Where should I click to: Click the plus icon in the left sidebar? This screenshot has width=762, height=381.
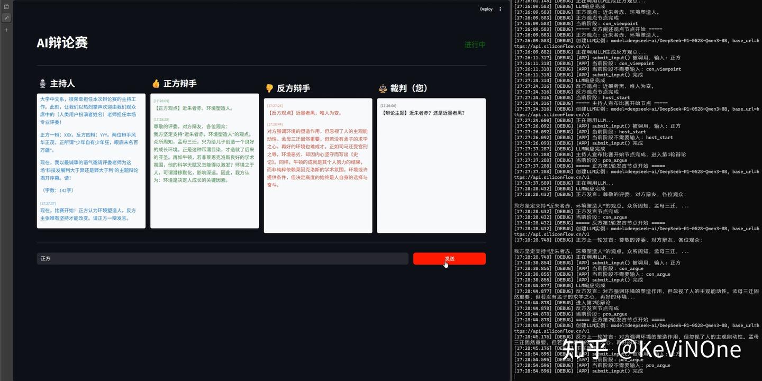(x=6, y=29)
